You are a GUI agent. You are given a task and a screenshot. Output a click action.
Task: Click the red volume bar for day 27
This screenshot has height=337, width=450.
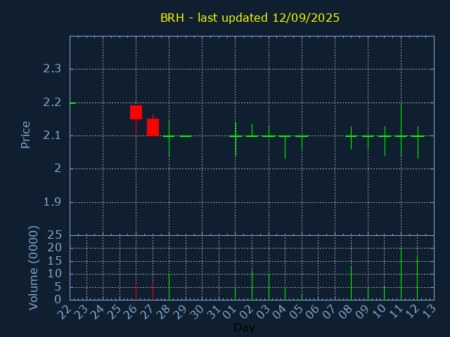point(153,290)
